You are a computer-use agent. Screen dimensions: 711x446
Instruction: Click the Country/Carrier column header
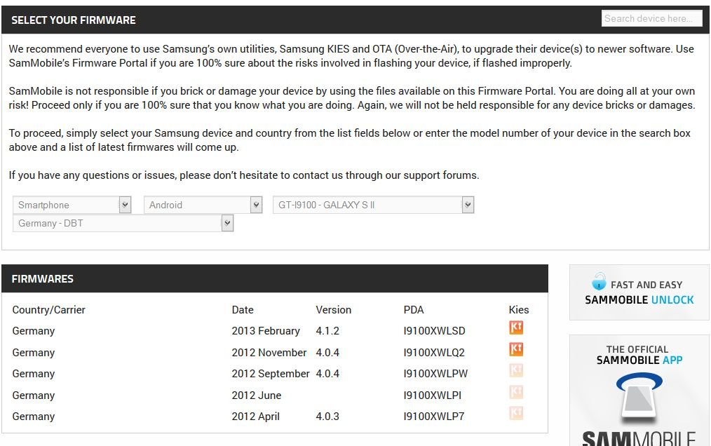[x=48, y=310]
